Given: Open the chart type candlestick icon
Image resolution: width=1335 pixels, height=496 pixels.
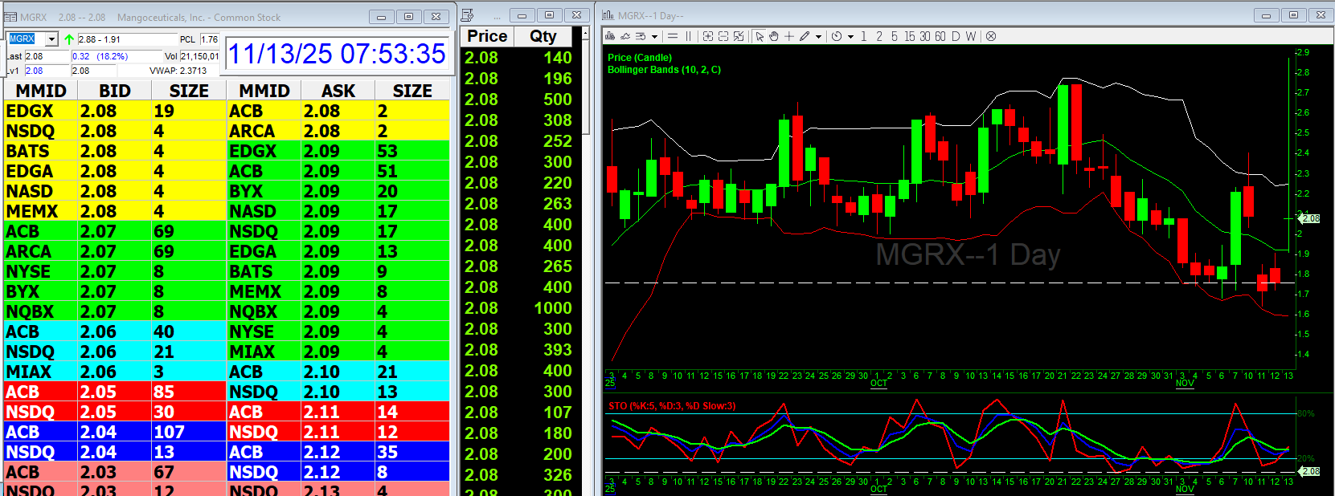Looking at the screenshot, I should (x=610, y=36).
